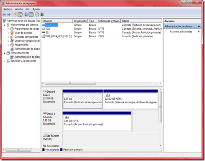Select the (C:) 223.12 GB NTFS partition
205x161 pixels.
point(130,100)
